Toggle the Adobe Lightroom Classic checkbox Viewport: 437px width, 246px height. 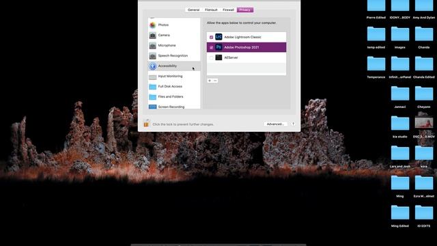click(211, 37)
